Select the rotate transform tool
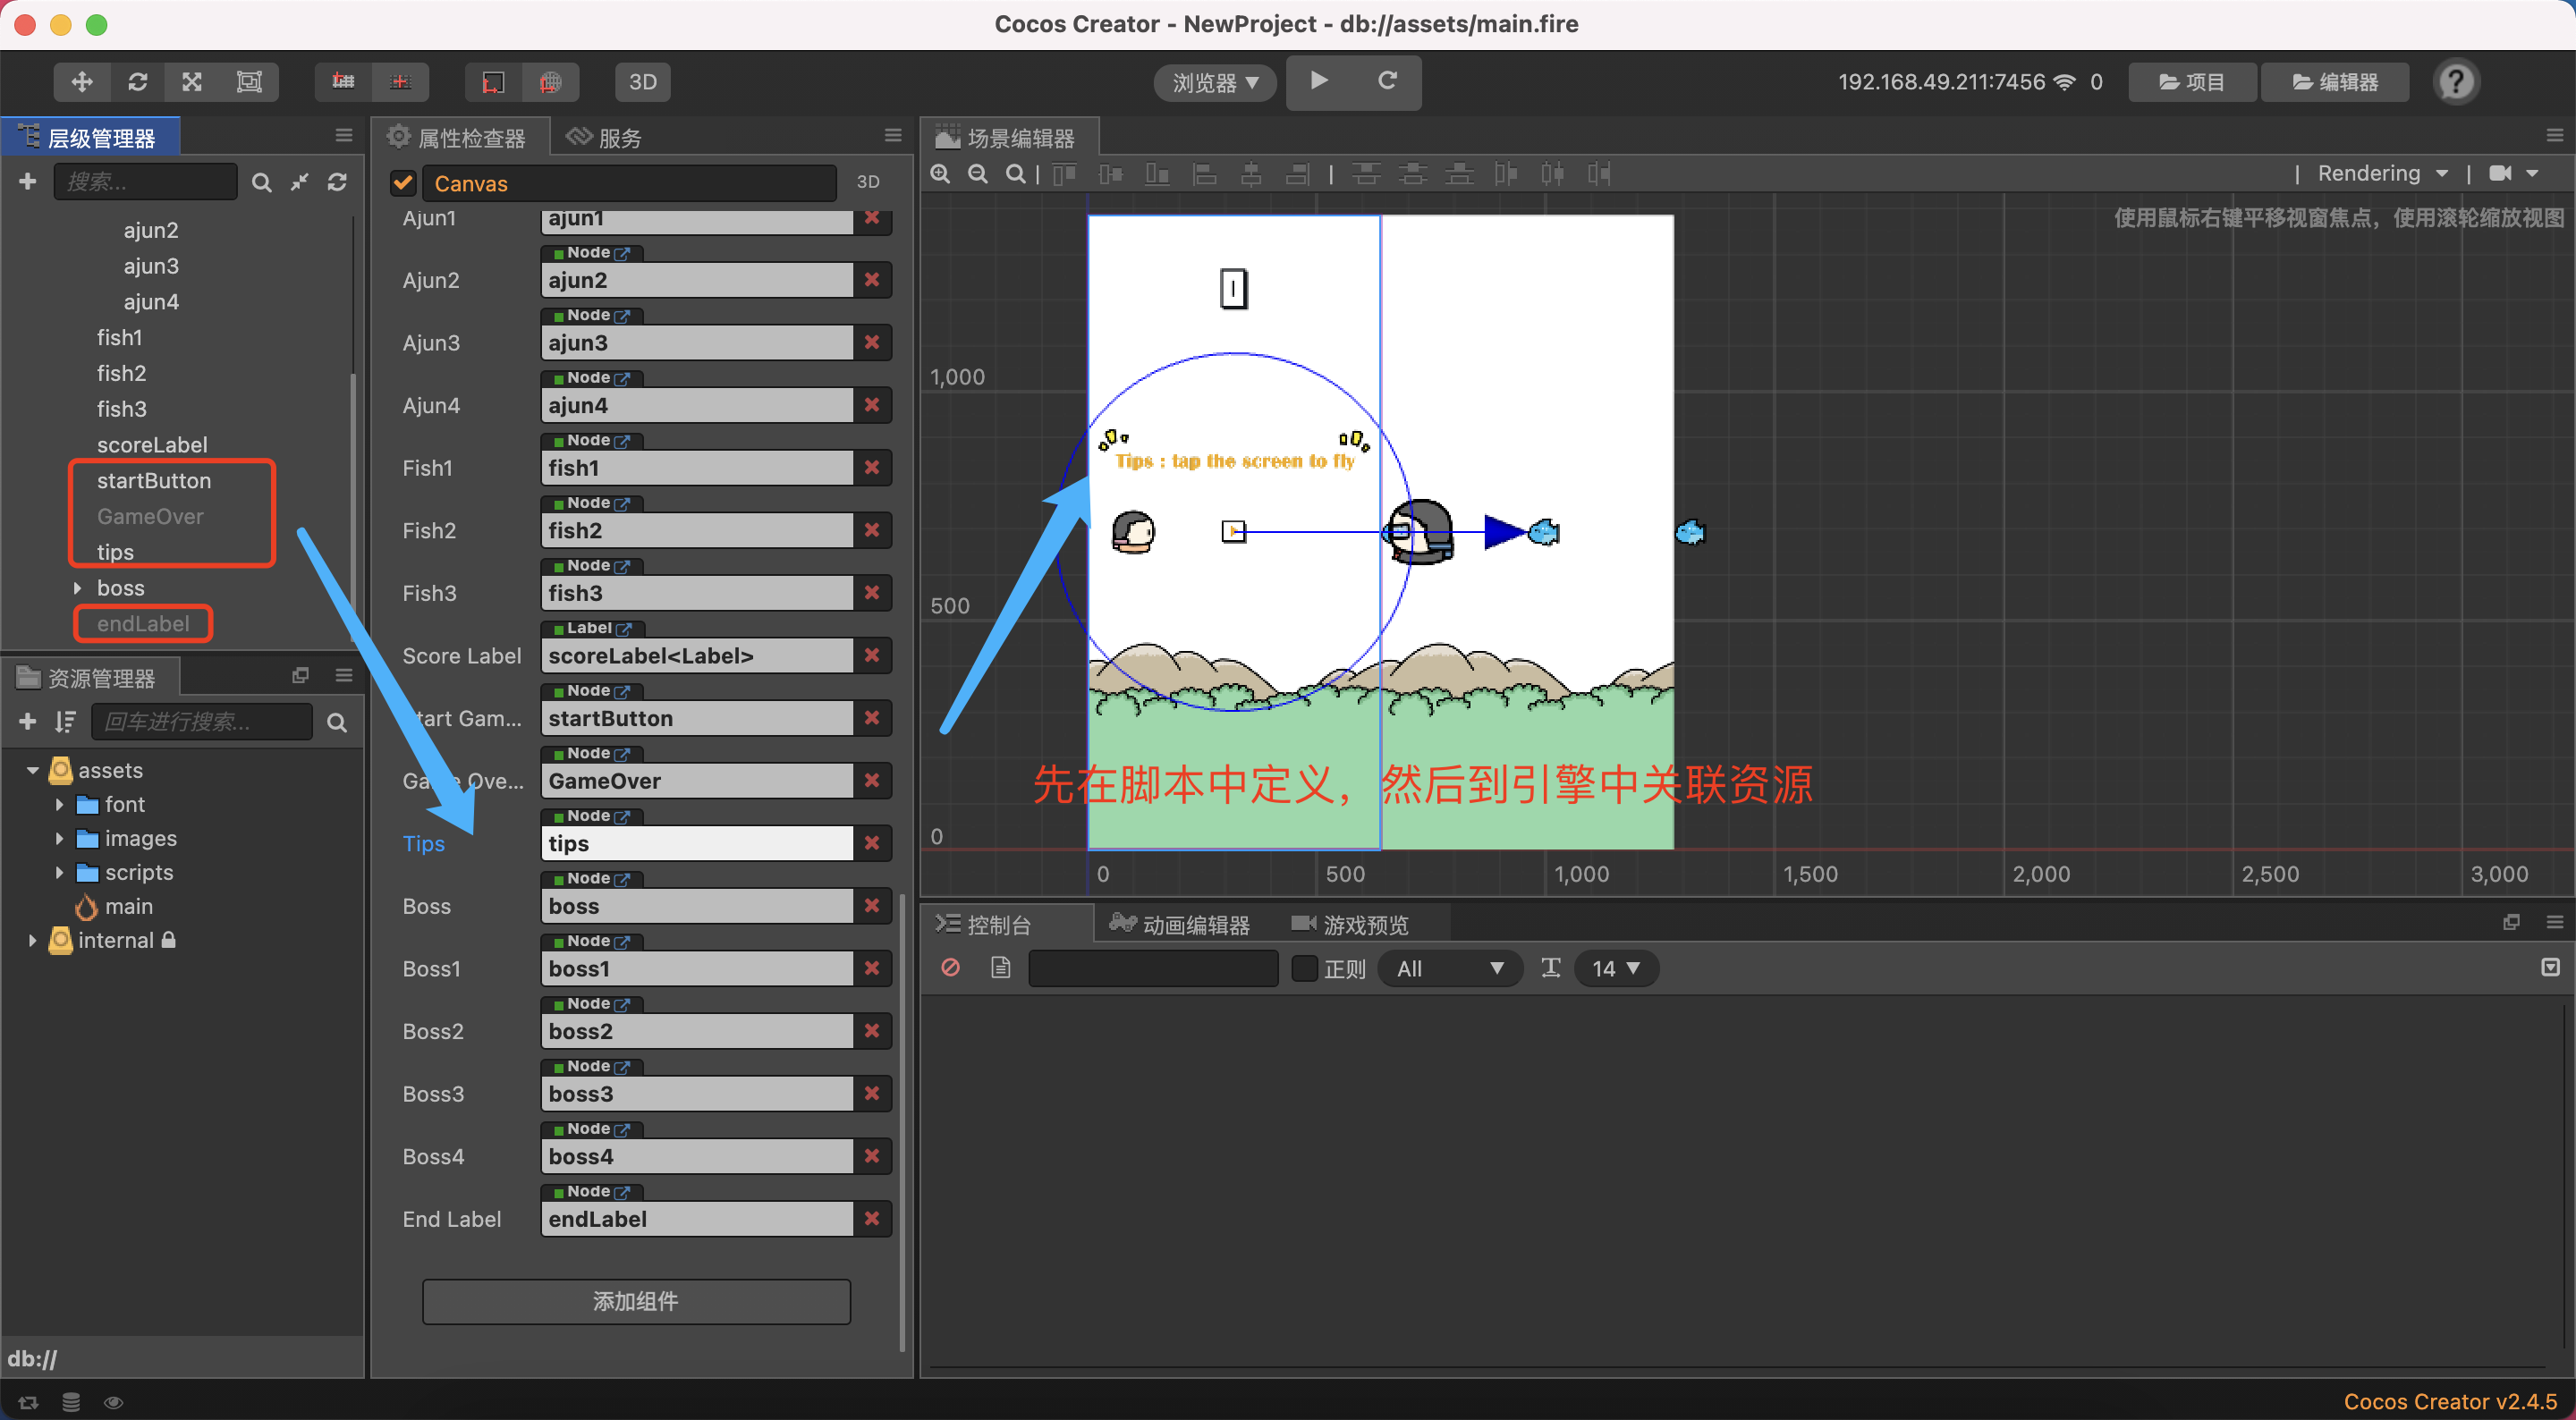This screenshot has width=2576, height=1420. click(137, 82)
